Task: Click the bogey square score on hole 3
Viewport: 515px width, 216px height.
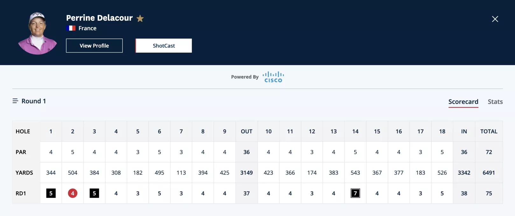Action: click(94, 193)
